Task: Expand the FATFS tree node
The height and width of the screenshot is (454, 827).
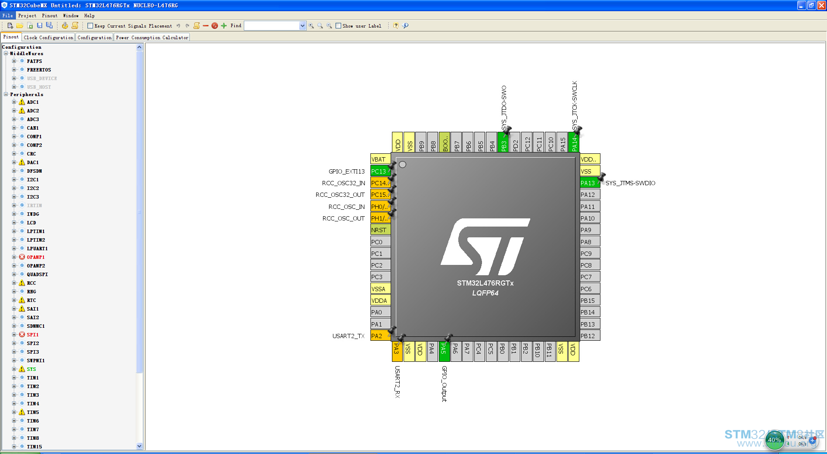Action: click(14, 61)
